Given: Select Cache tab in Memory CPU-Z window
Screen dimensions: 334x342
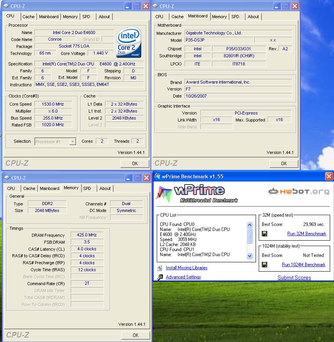Looking at the screenshot, I should tap(29, 188).
